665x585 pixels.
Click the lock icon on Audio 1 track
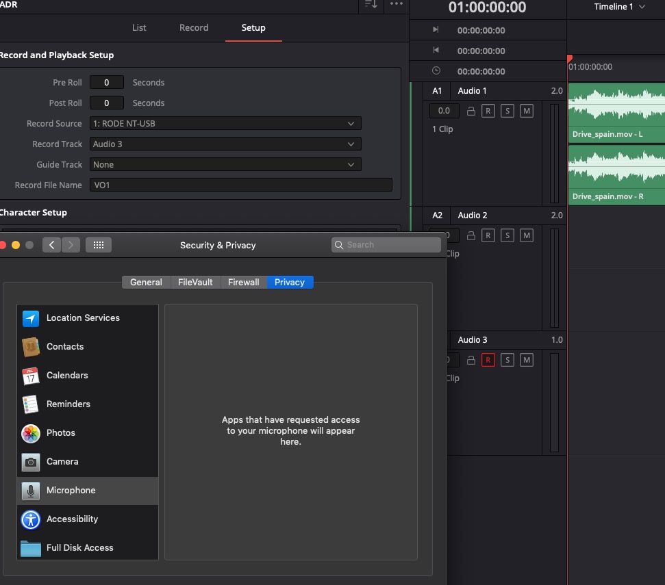tap(470, 111)
